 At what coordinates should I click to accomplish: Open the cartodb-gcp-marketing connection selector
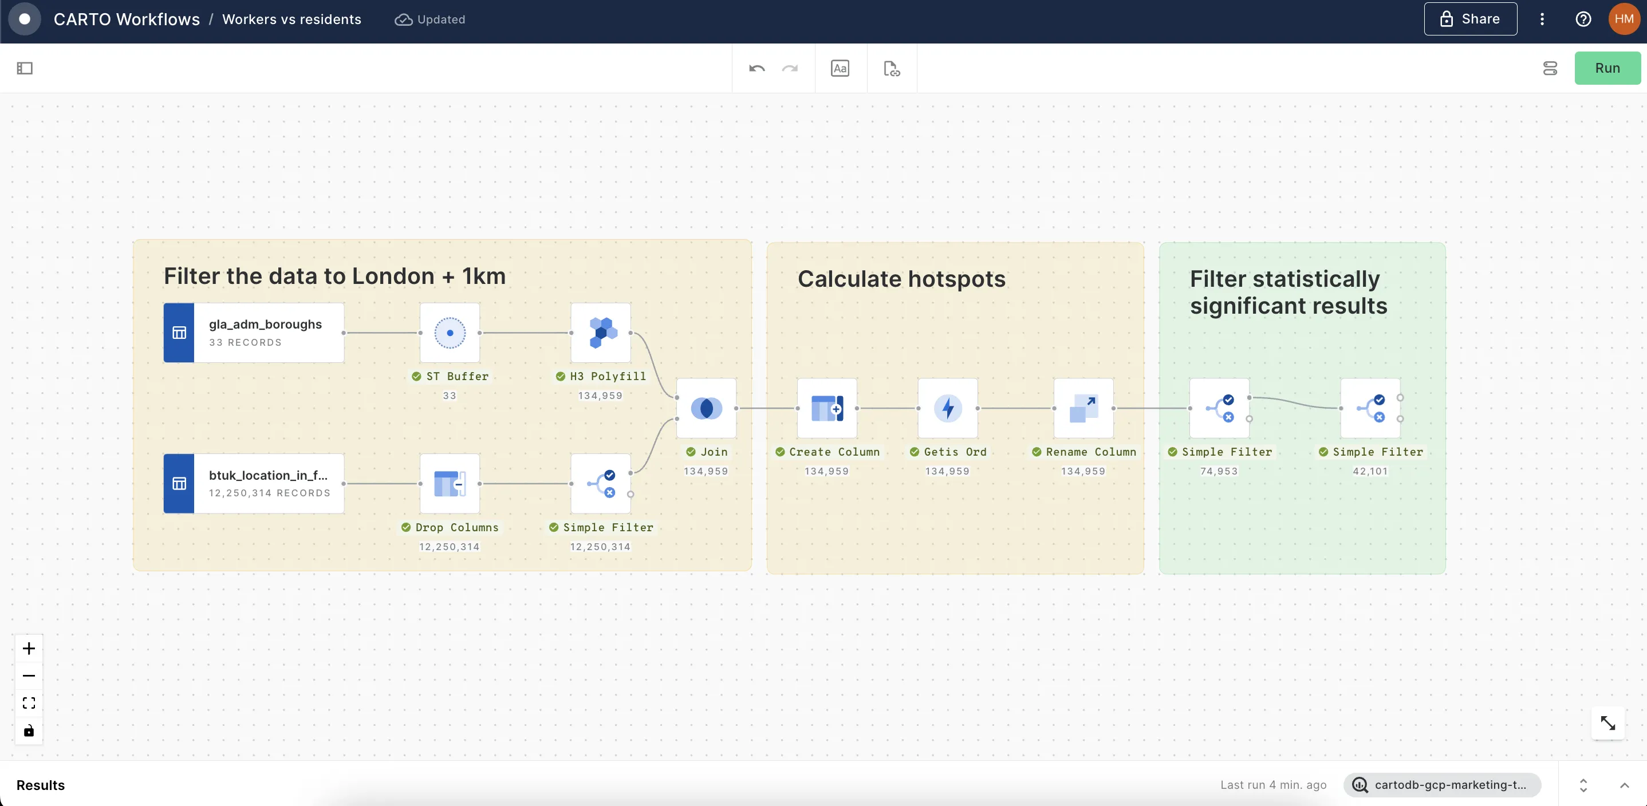(x=1443, y=785)
